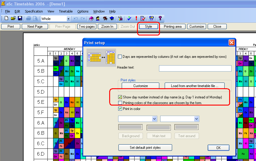Screen dimensions: 256x161
Task: Click the New file icon
Action: coord(6,18)
